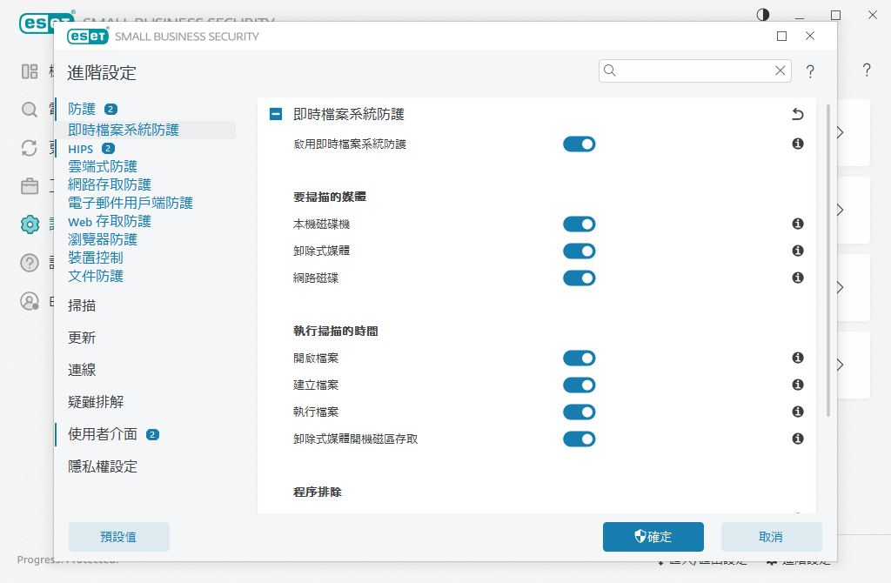Click the revert arrow for 即時檔案系統防護
This screenshot has width=891, height=583.
(797, 114)
